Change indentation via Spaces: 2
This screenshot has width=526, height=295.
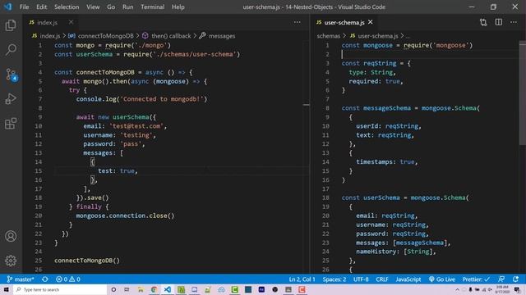(335, 279)
